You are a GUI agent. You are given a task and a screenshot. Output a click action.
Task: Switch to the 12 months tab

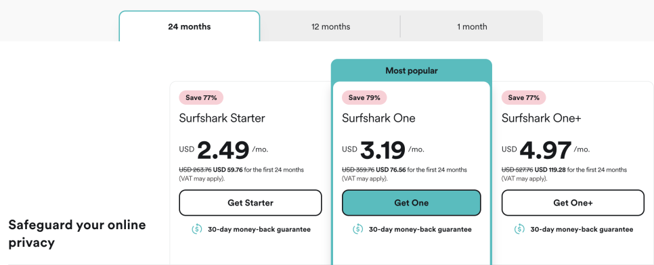pos(330,26)
